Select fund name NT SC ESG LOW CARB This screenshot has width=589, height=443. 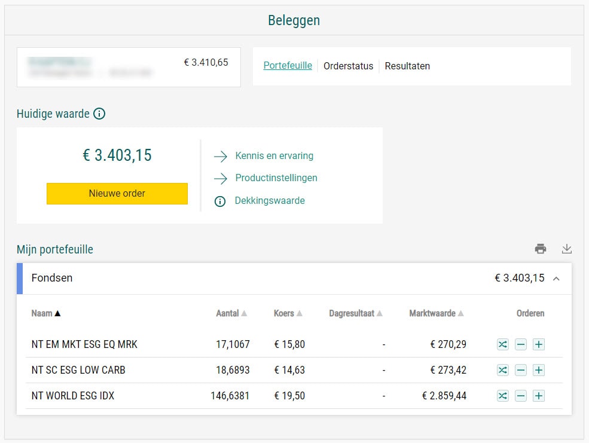coord(78,370)
